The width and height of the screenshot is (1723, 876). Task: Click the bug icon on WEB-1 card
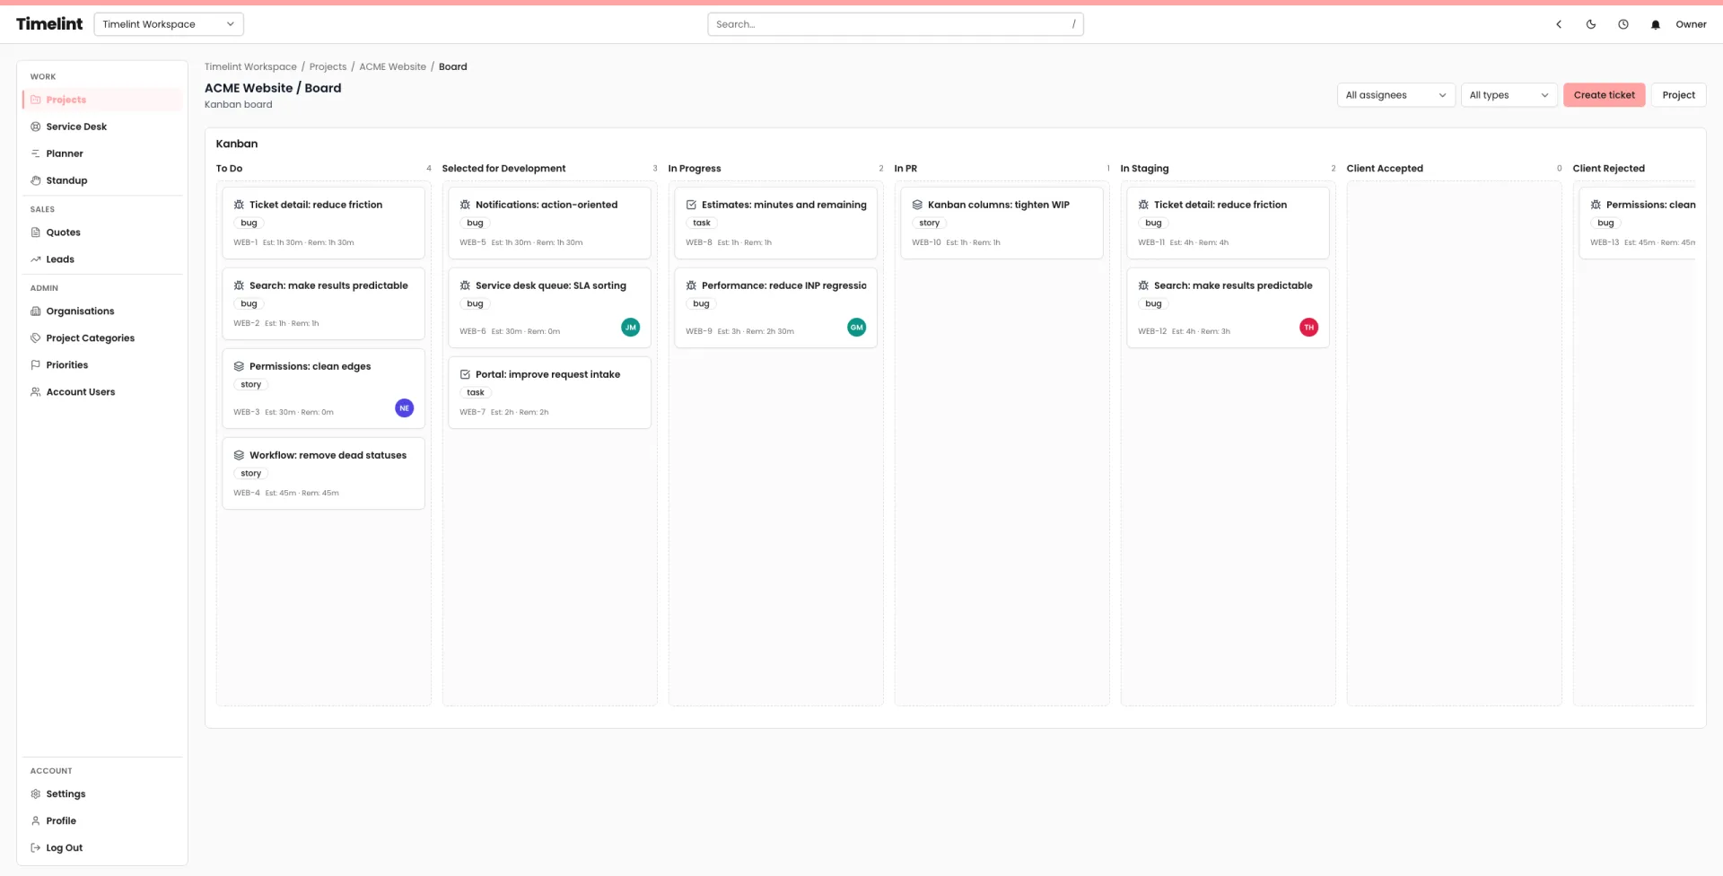point(238,205)
